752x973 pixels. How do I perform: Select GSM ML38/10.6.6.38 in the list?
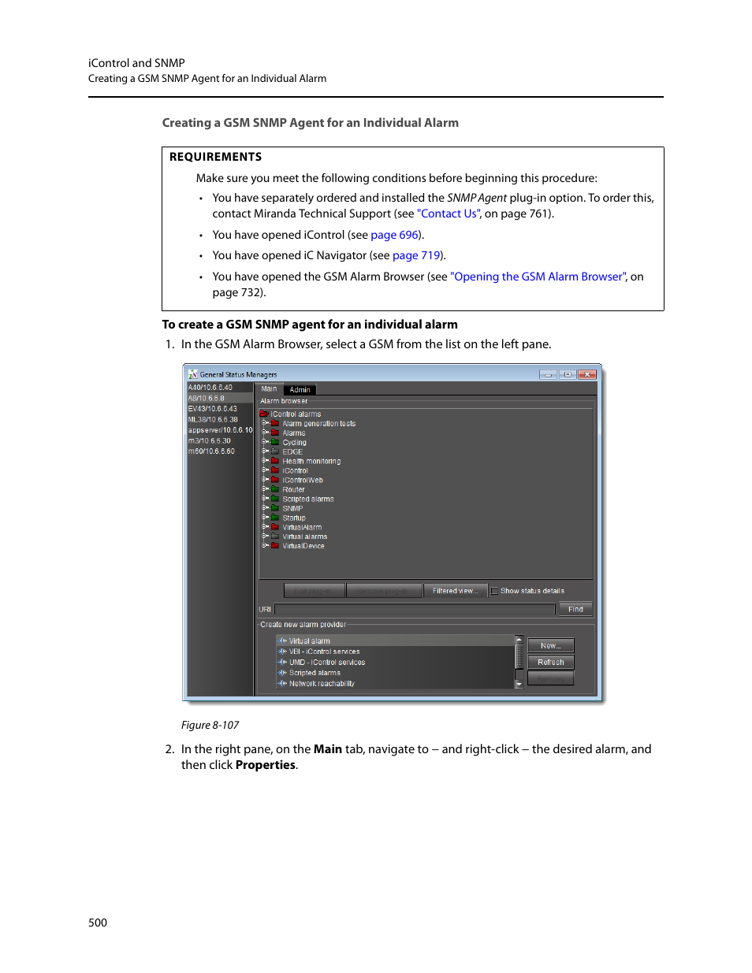(220, 420)
